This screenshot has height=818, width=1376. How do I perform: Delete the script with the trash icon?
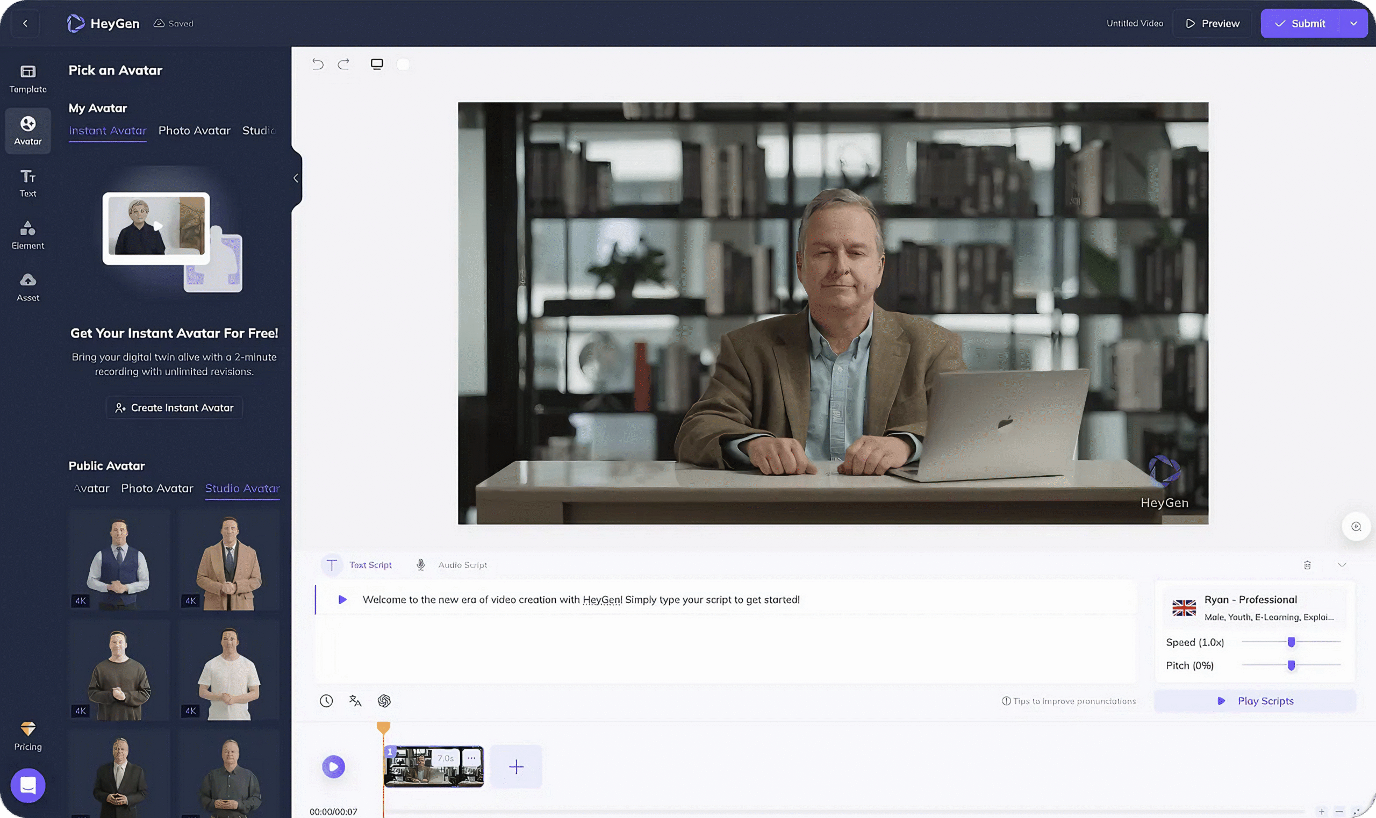coord(1307,565)
